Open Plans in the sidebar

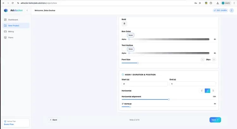pos(16,37)
